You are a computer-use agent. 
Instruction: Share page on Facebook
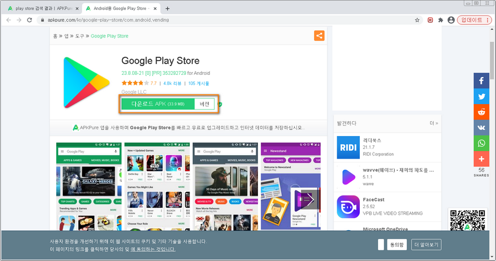[x=482, y=80]
